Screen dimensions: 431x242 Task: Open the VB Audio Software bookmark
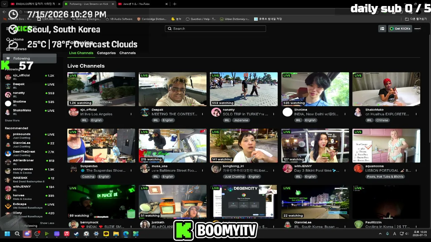tap(119, 19)
